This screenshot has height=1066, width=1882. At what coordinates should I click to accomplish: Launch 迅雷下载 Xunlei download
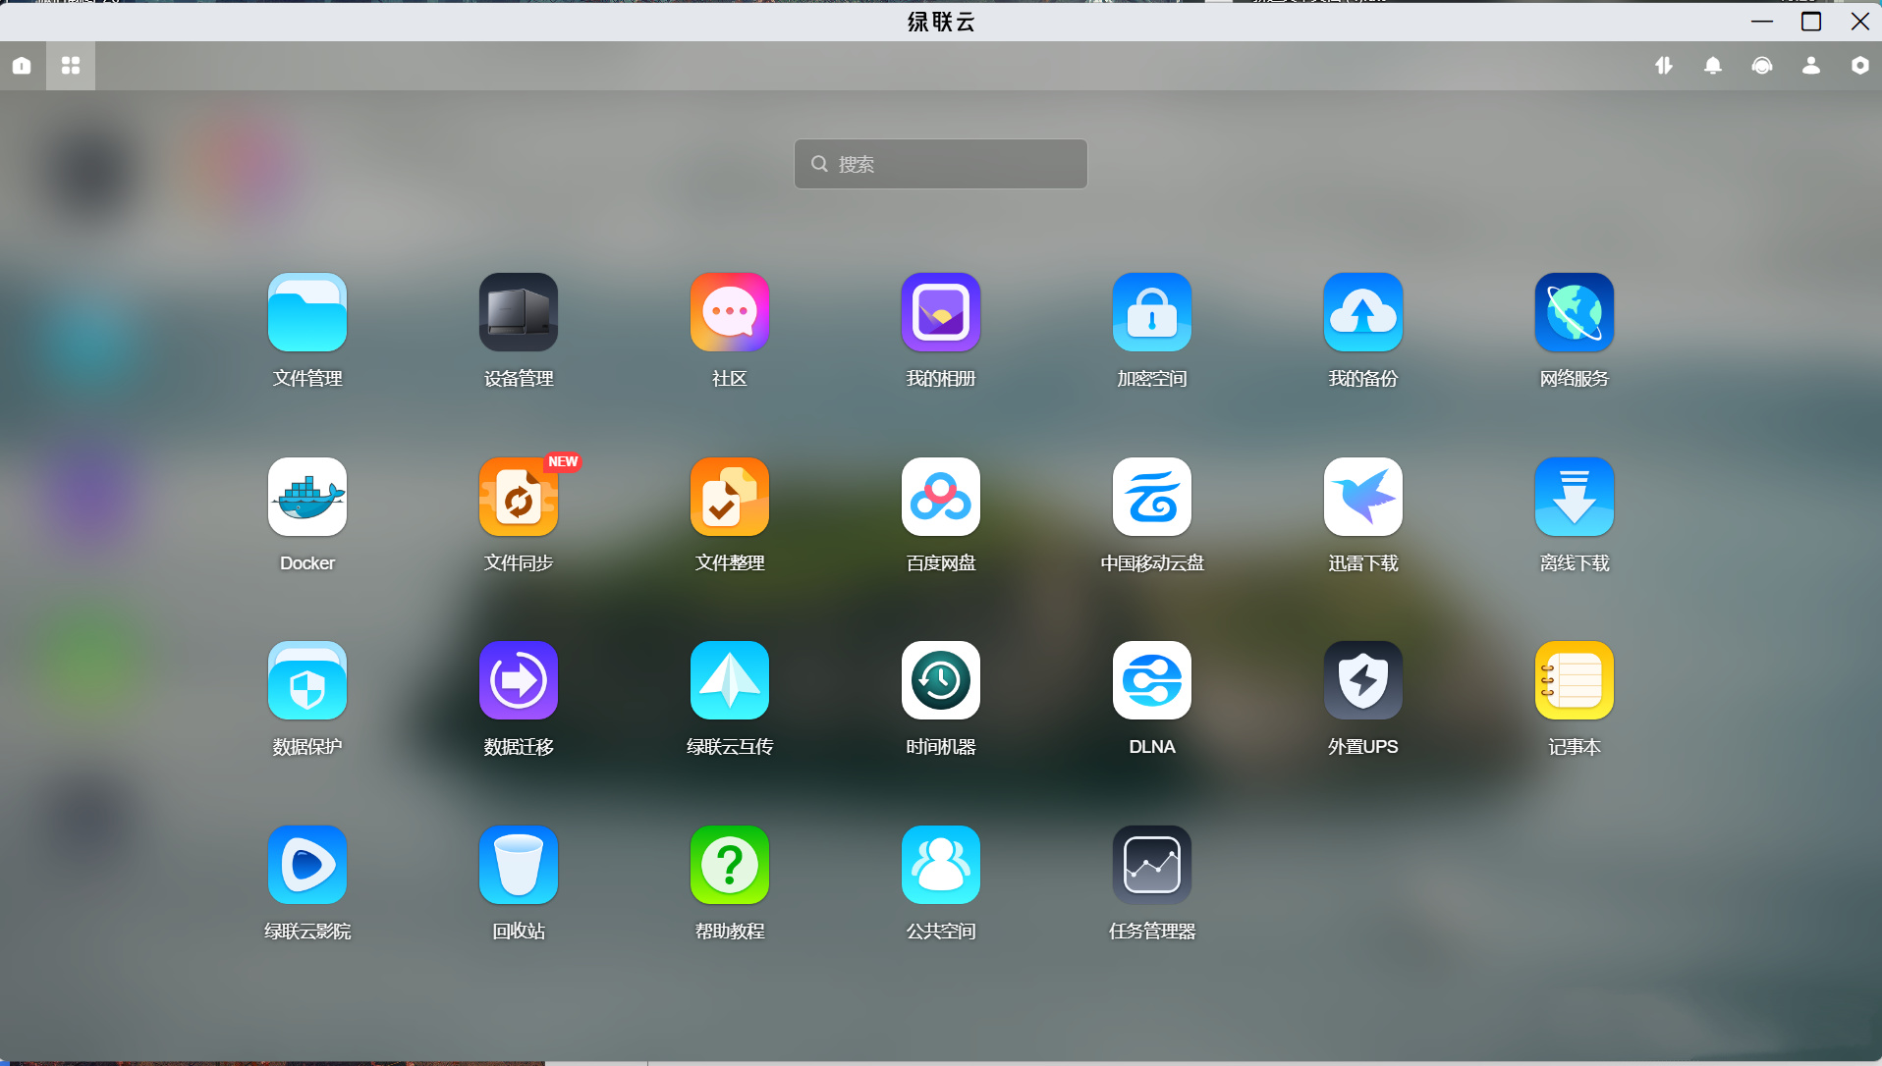point(1363,497)
